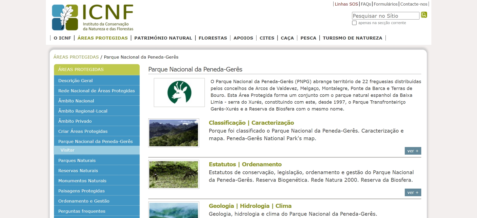477x218 pixels.
Task: Enable 'apenas na secção corrente' checkbox
Action: [x=354, y=23]
